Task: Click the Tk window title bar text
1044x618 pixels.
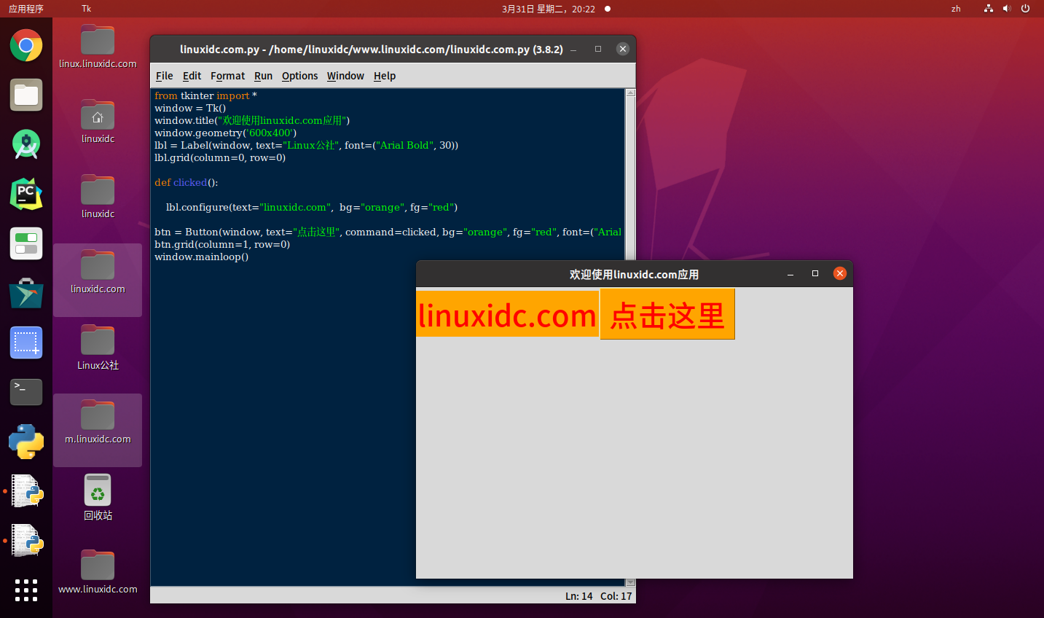Action: tap(634, 274)
